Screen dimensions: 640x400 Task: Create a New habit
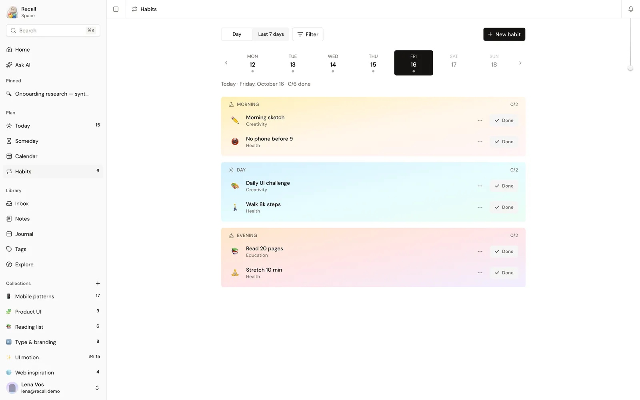tap(504, 34)
